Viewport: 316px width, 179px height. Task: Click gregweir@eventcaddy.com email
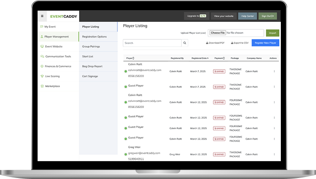[144, 153]
